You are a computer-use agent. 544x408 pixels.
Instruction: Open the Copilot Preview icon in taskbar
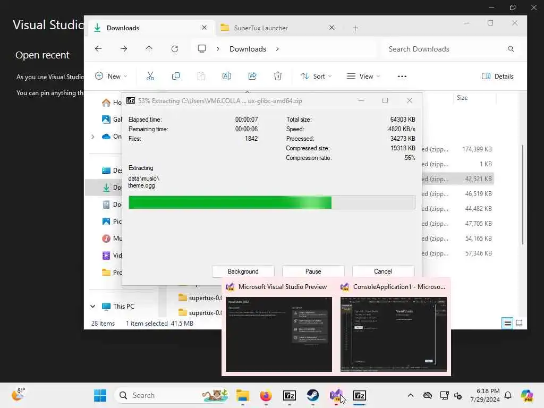[526, 395]
